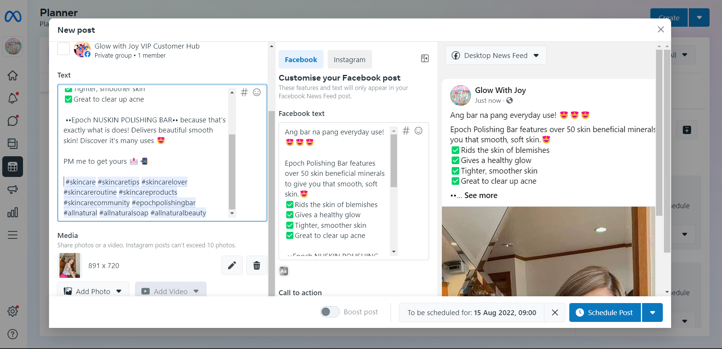Open the Home icon in sidebar
This screenshot has width=722, height=349.
tap(13, 75)
